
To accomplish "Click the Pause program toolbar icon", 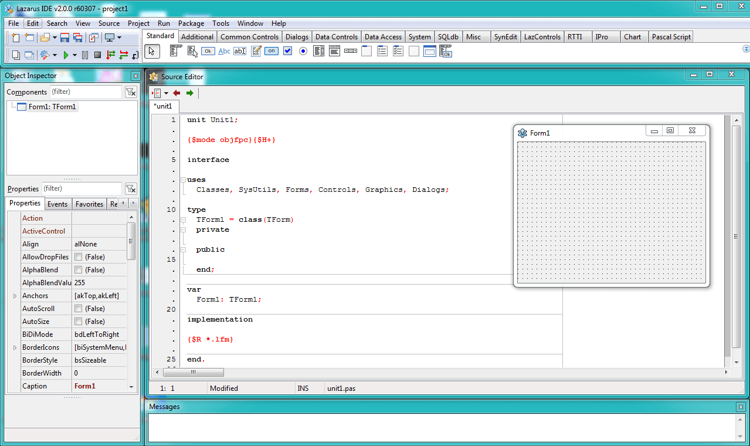I will pos(84,54).
